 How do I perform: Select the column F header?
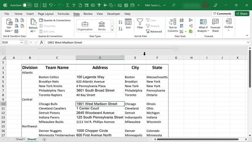point(157,58)
